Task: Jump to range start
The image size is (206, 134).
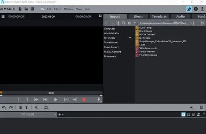Action: 36,99
